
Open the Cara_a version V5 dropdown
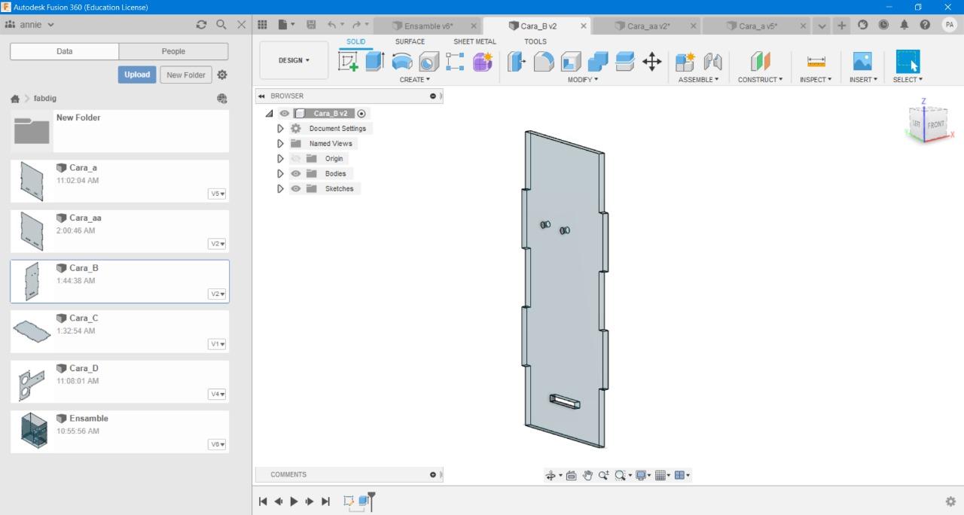(218, 194)
